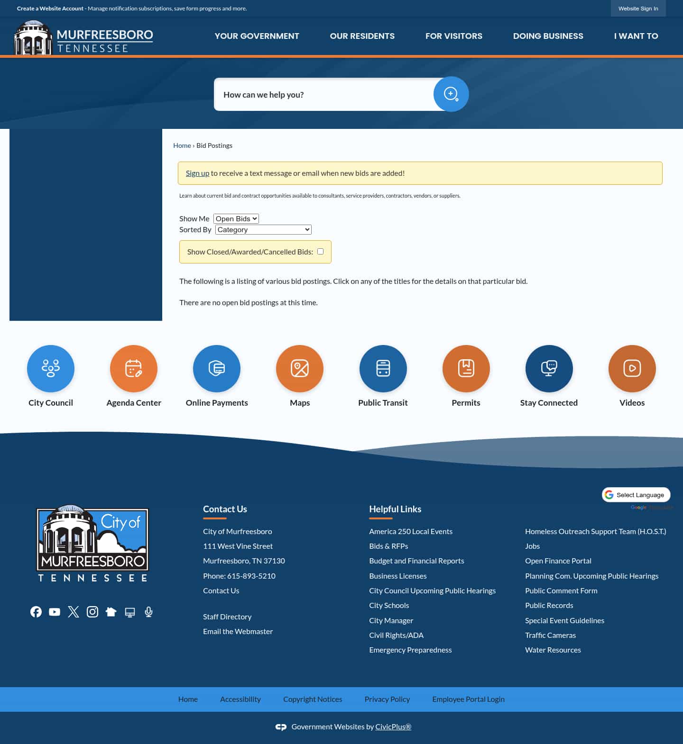The width and height of the screenshot is (683, 744).
Task: Click the monitor footer icon
Action: (130, 612)
